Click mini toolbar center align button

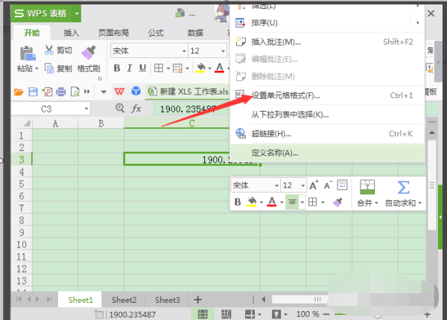pyautogui.click(x=292, y=202)
